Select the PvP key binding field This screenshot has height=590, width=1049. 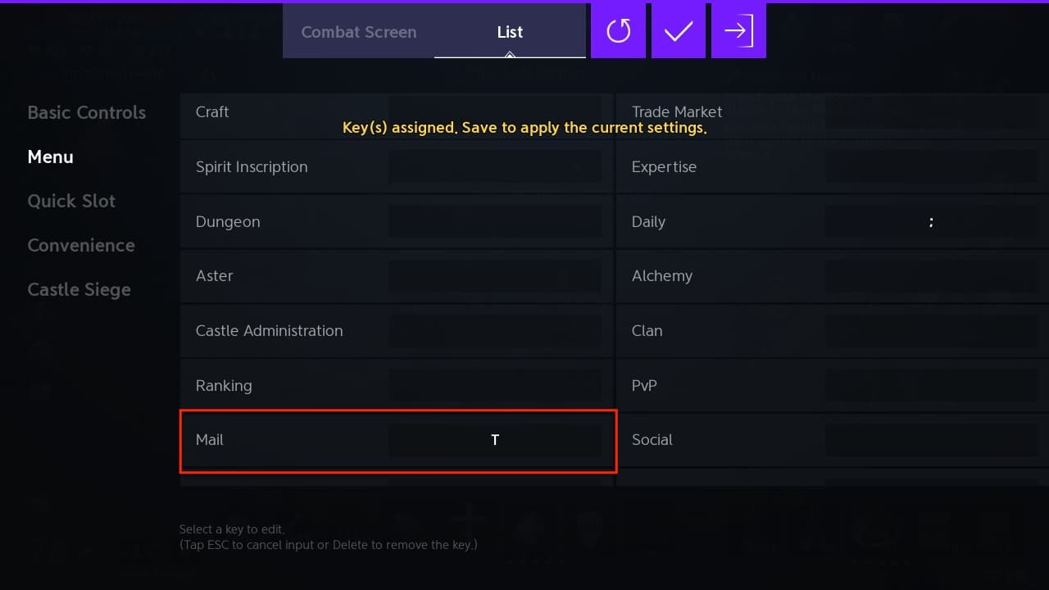point(932,385)
